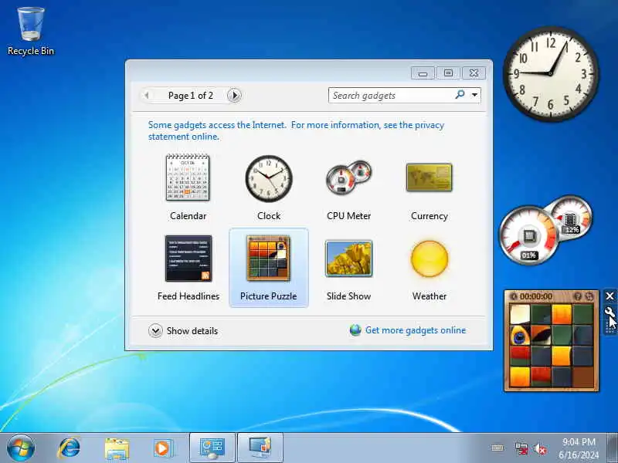618x463 pixels.
Task: Open Picture Puzzle gadget options wrench
Action: click(610, 313)
